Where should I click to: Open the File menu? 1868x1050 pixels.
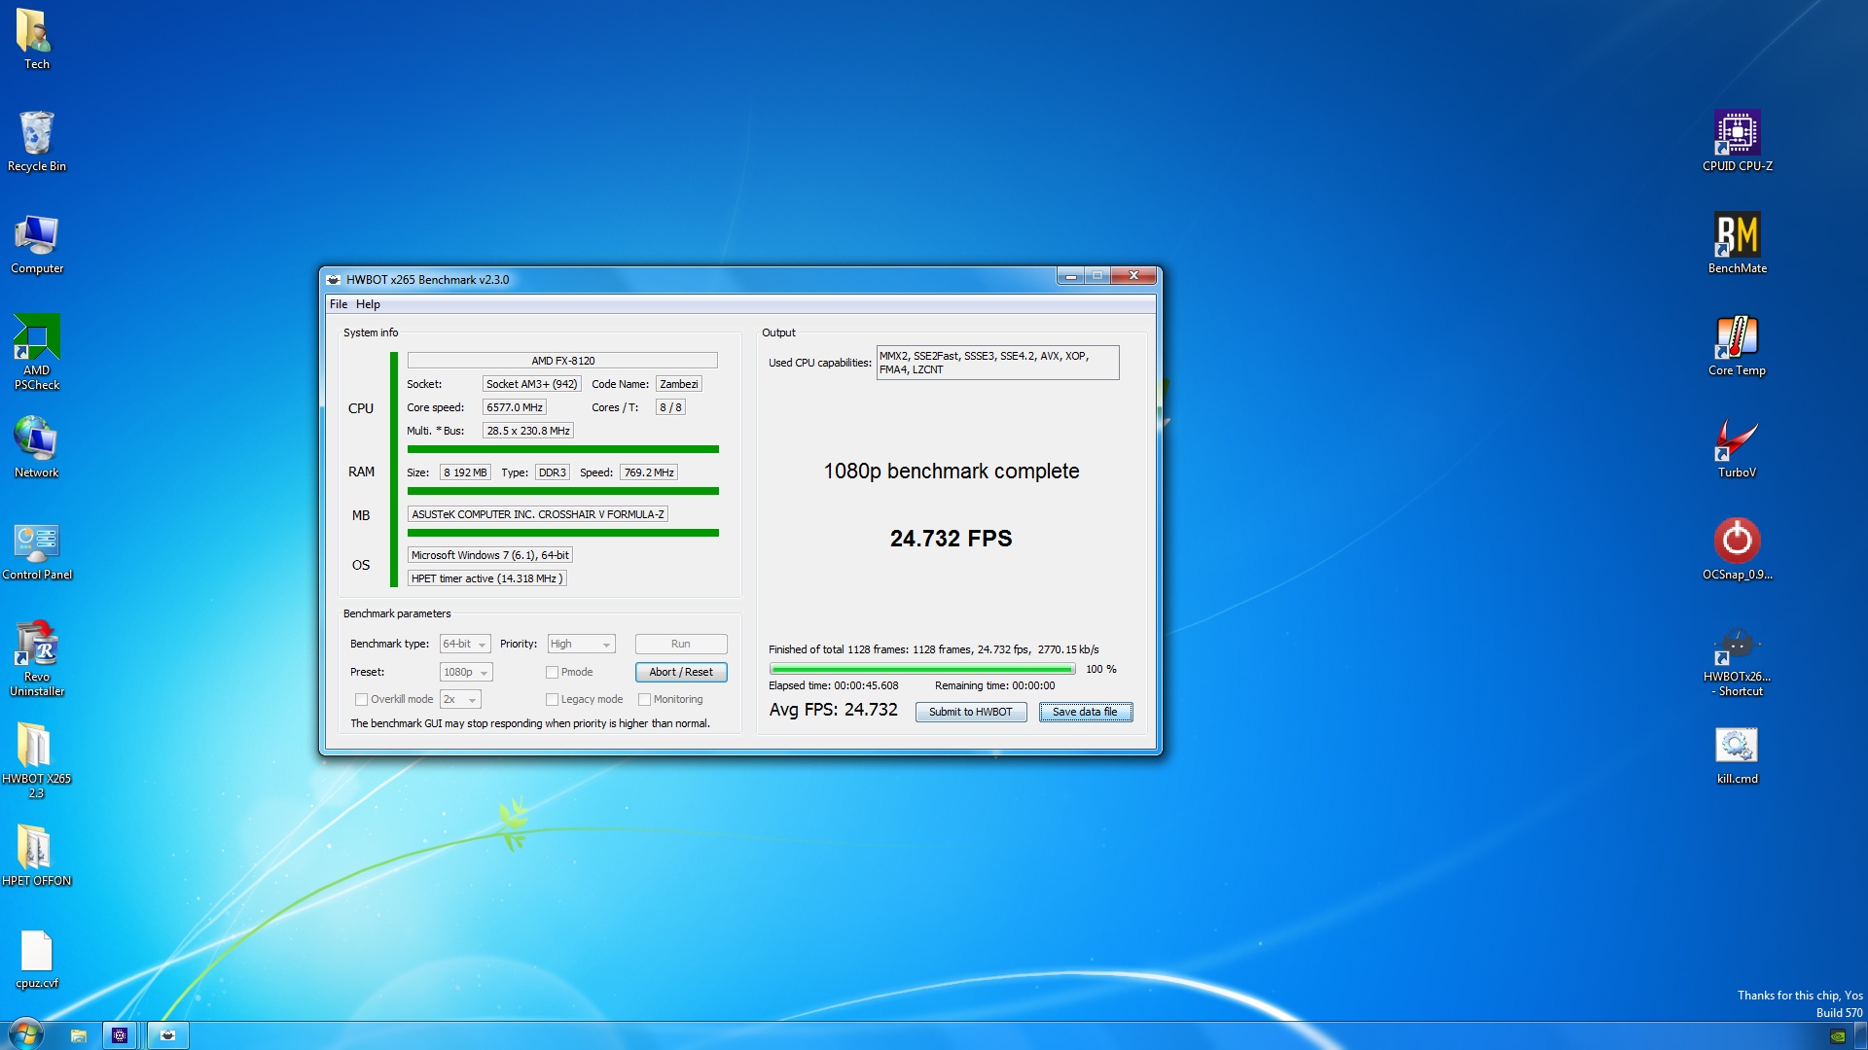(339, 304)
